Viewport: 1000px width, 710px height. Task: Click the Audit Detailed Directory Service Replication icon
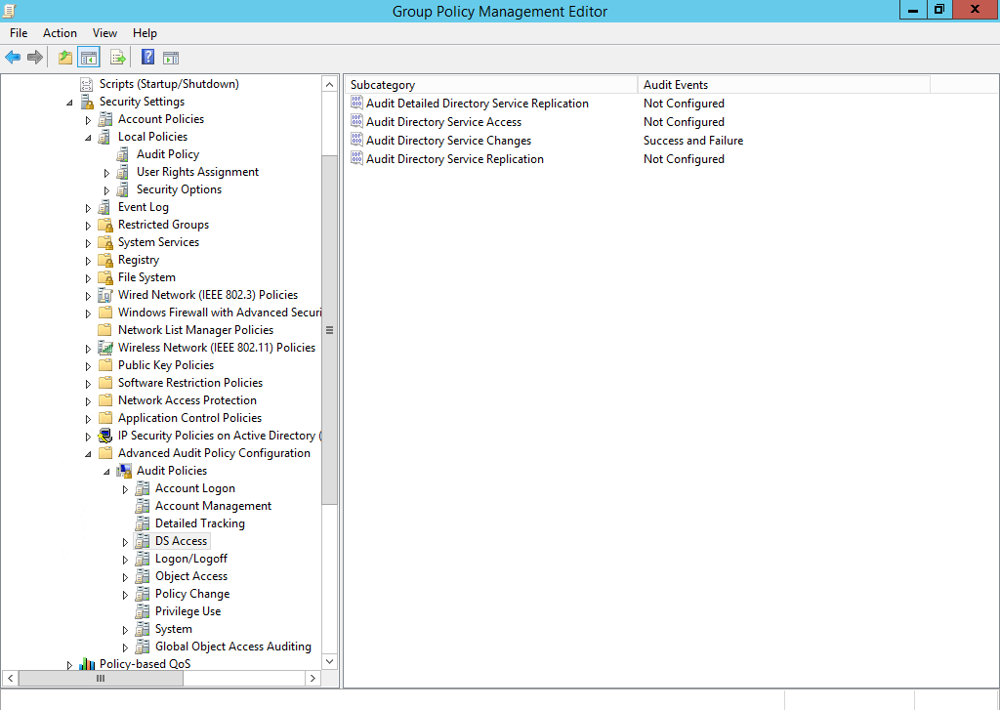tap(357, 103)
